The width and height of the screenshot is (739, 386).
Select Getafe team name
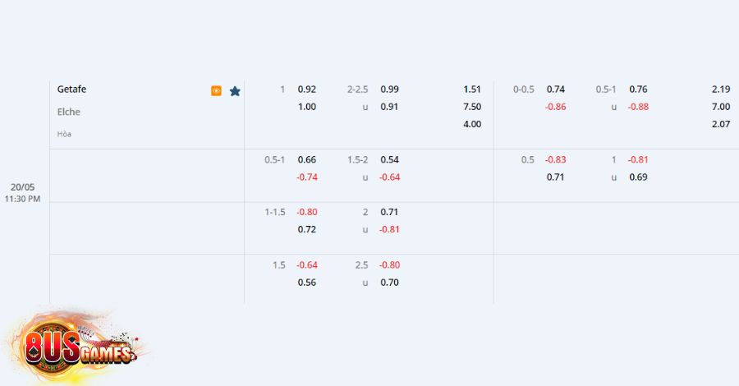pos(71,89)
